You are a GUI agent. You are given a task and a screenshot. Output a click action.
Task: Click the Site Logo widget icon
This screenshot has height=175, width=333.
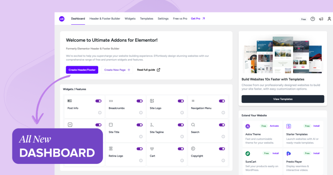152,101
